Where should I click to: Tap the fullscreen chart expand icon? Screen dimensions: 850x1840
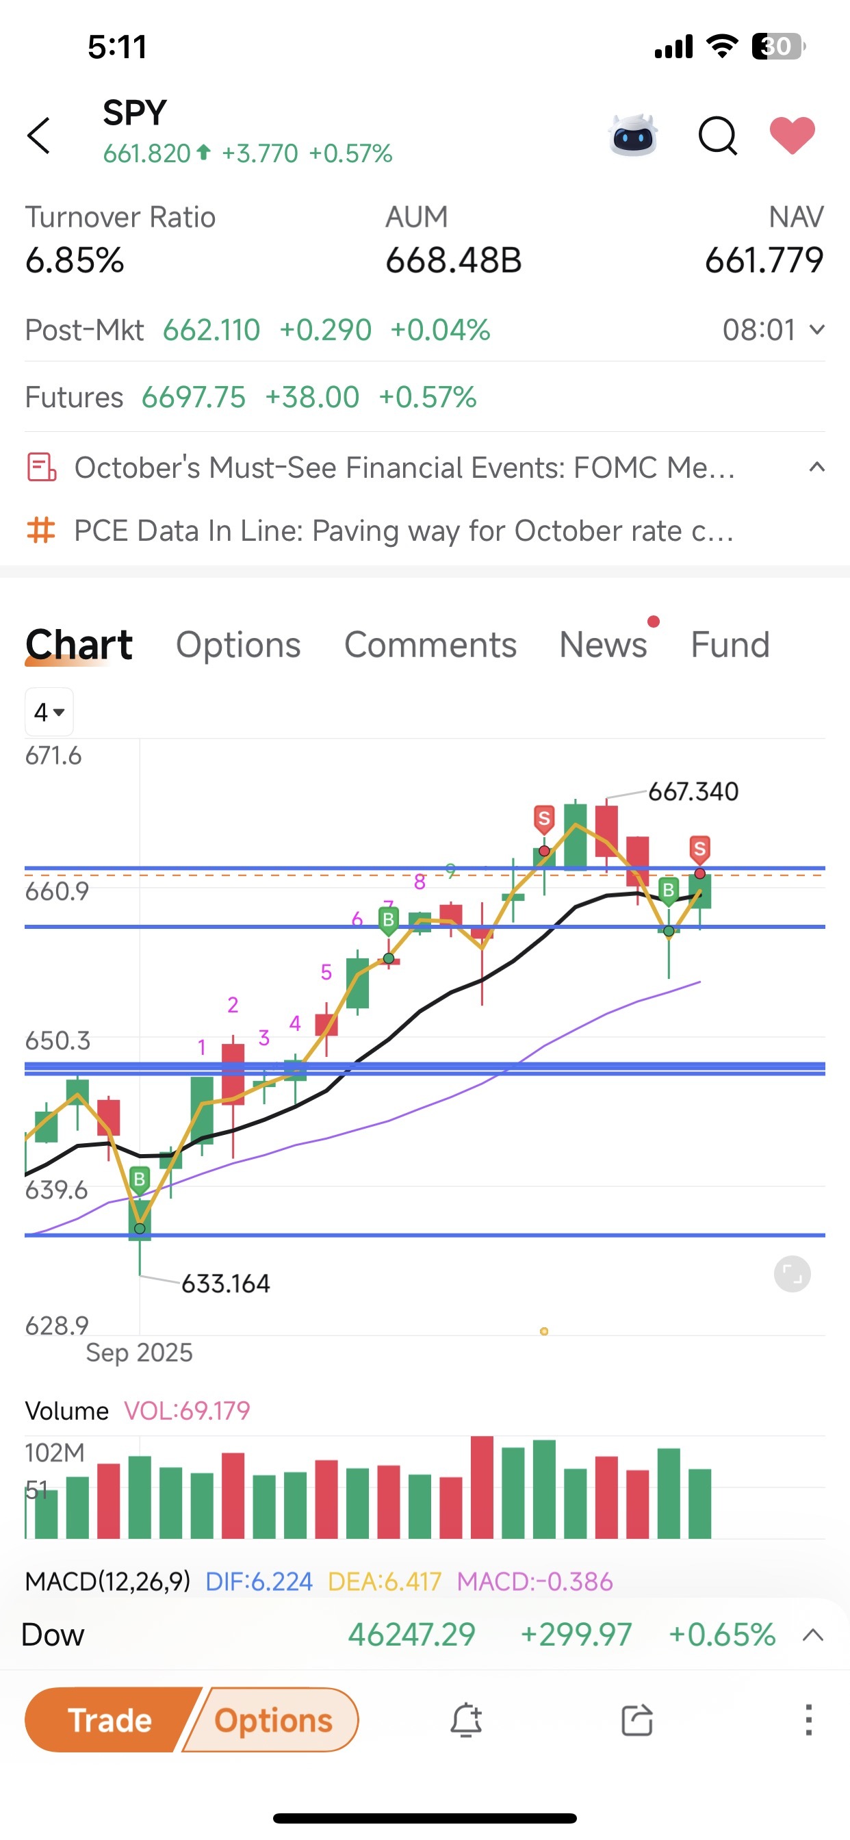[x=792, y=1274]
